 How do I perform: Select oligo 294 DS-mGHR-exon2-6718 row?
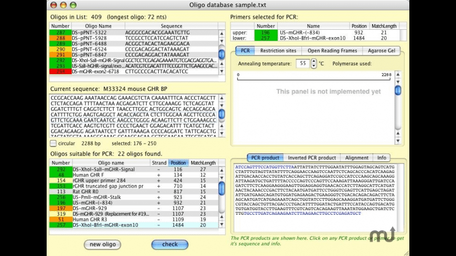pos(134,72)
